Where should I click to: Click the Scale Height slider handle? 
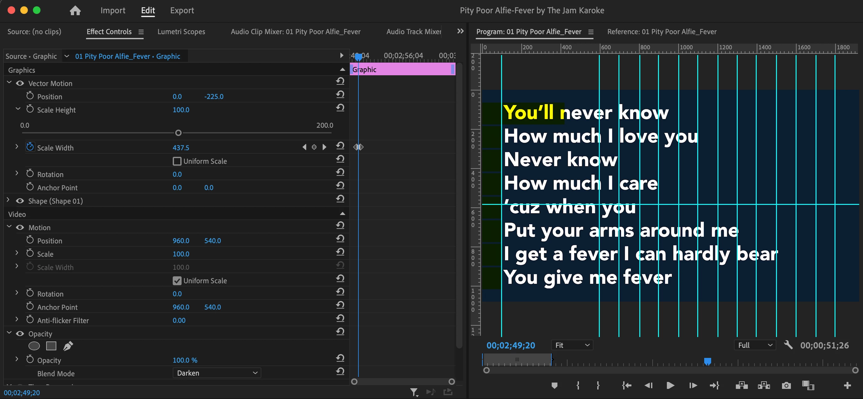tap(178, 133)
